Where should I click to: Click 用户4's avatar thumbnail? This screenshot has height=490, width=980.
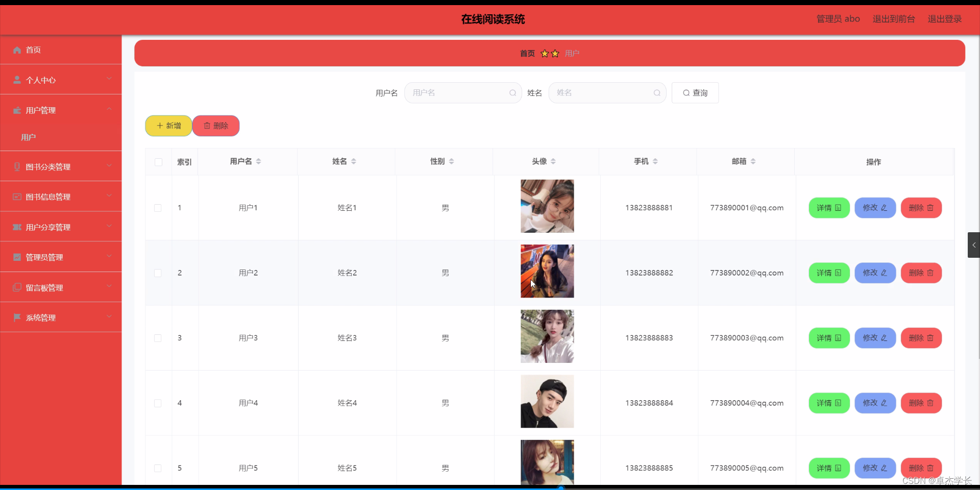[x=546, y=402]
